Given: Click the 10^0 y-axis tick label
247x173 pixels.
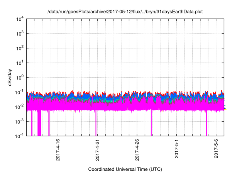Looking at the screenshot, I should point(20,78).
